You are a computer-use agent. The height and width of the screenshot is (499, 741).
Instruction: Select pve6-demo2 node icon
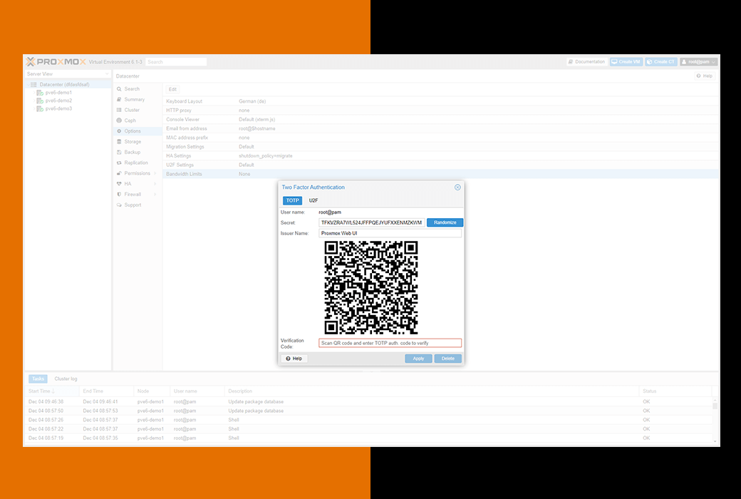40,101
